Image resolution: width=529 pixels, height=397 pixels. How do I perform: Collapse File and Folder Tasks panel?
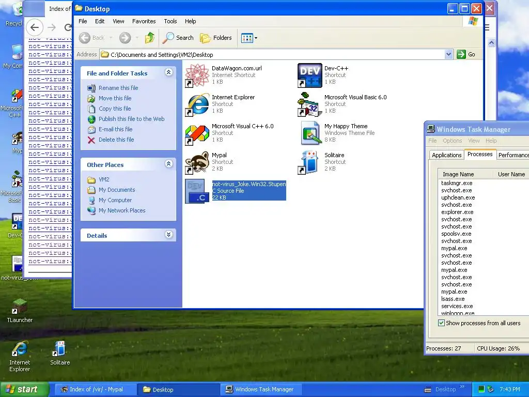(169, 72)
